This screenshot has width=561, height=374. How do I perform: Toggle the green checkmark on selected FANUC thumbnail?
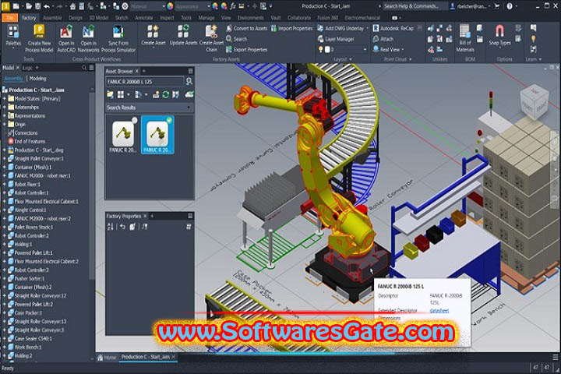pos(169,120)
